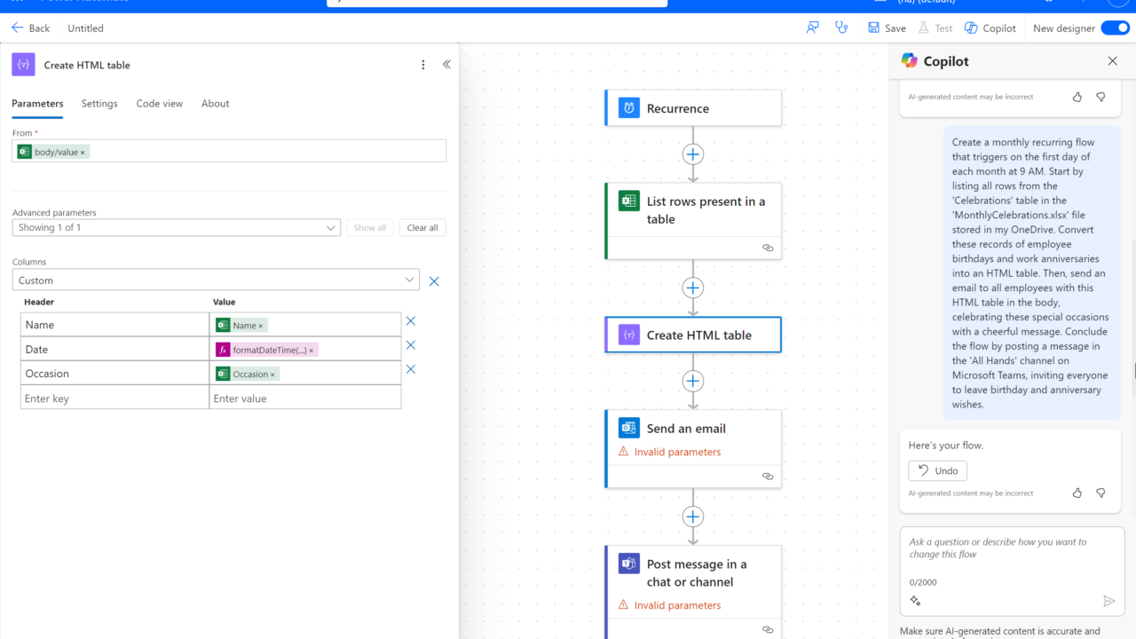The image size is (1136, 639).
Task: Select the Recurrence trigger node
Action: (x=693, y=108)
